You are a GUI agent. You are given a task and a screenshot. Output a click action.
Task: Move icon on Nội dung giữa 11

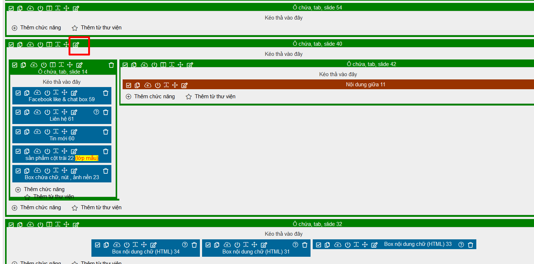pos(175,85)
